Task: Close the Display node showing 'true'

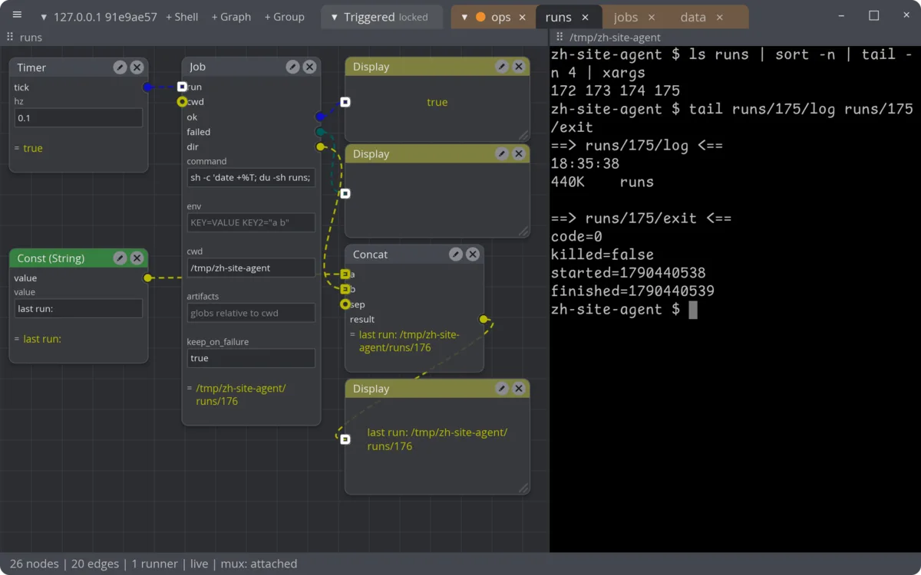Action: (519, 67)
